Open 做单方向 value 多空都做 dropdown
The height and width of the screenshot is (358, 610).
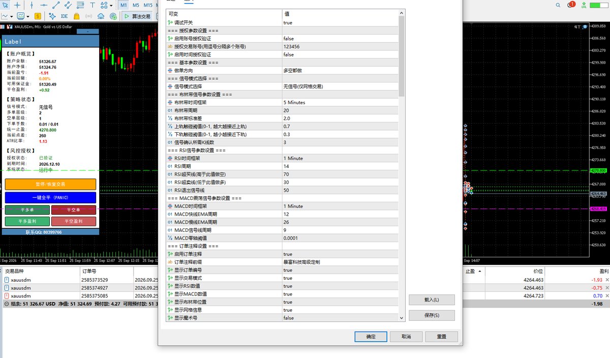point(340,71)
